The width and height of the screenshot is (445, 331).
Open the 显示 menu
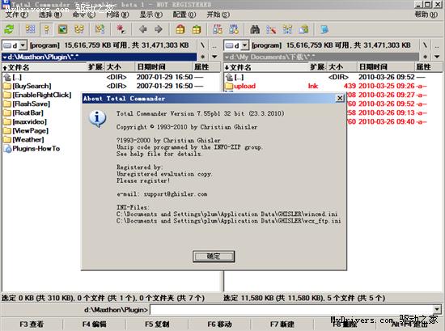coord(151,15)
